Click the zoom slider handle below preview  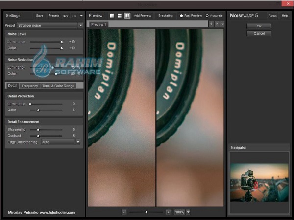pyautogui.click(x=147, y=212)
